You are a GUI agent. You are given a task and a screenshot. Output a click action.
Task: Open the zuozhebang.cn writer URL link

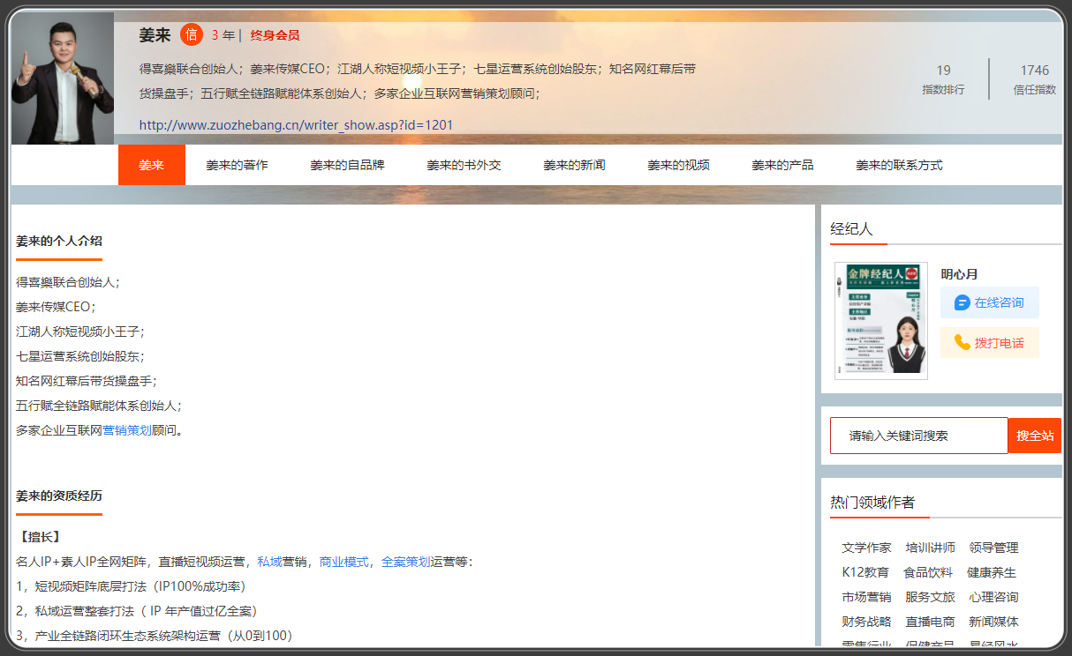(x=296, y=125)
